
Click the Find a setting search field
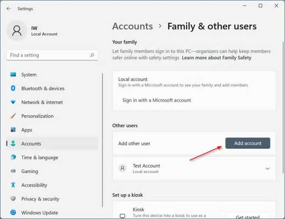pos(47,55)
